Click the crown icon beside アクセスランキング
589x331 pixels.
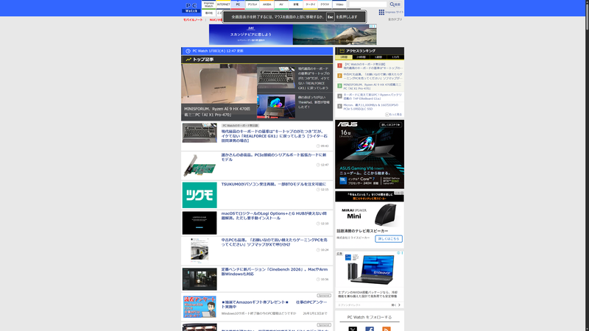[342, 51]
